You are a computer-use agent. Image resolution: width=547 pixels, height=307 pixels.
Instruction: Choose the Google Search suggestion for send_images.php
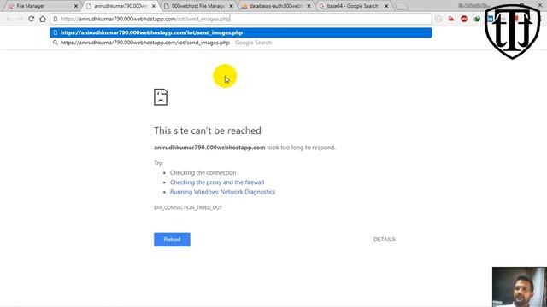coord(241,43)
